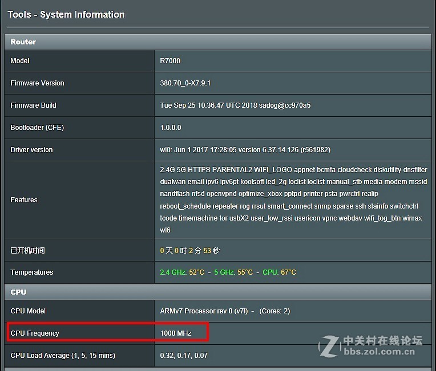Click the Features row label

click(24, 200)
